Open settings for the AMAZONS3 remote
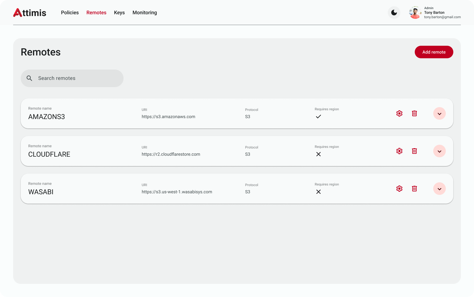Screen dimensions: 474x297 [399, 113]
